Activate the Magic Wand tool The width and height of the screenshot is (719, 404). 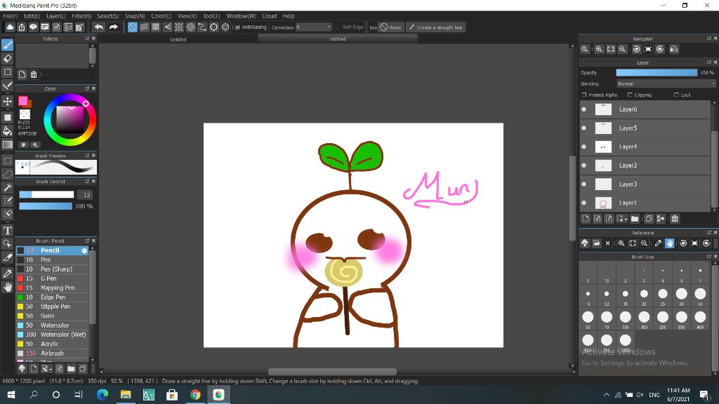(x=8, y=187)
